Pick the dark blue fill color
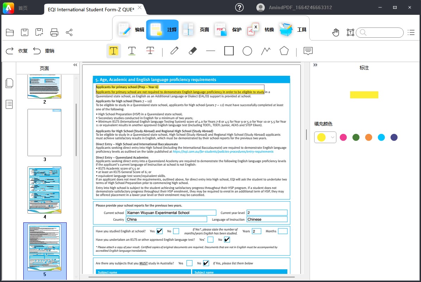Screen dimensions: 421x282 pos(394,137)
